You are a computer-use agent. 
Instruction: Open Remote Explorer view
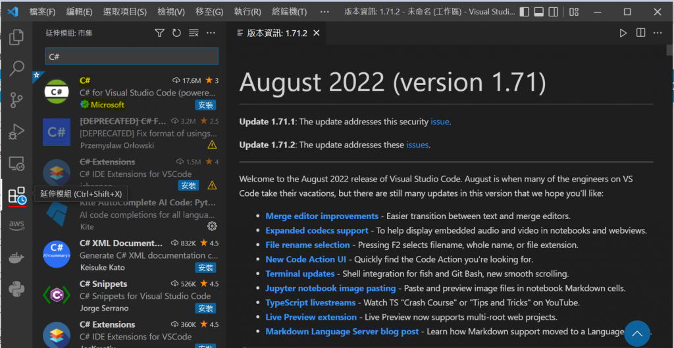[x=16, y=163]
